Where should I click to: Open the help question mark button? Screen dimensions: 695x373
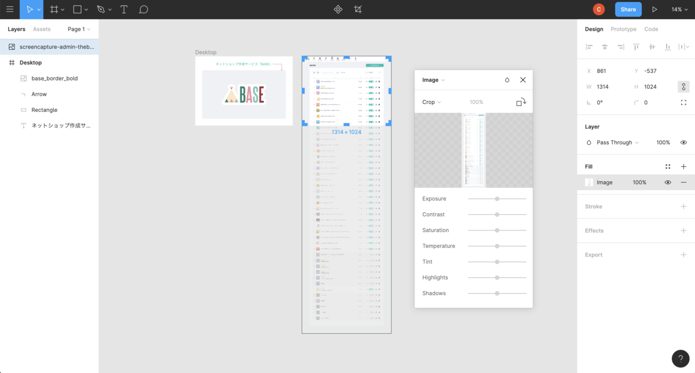(681, 359)
